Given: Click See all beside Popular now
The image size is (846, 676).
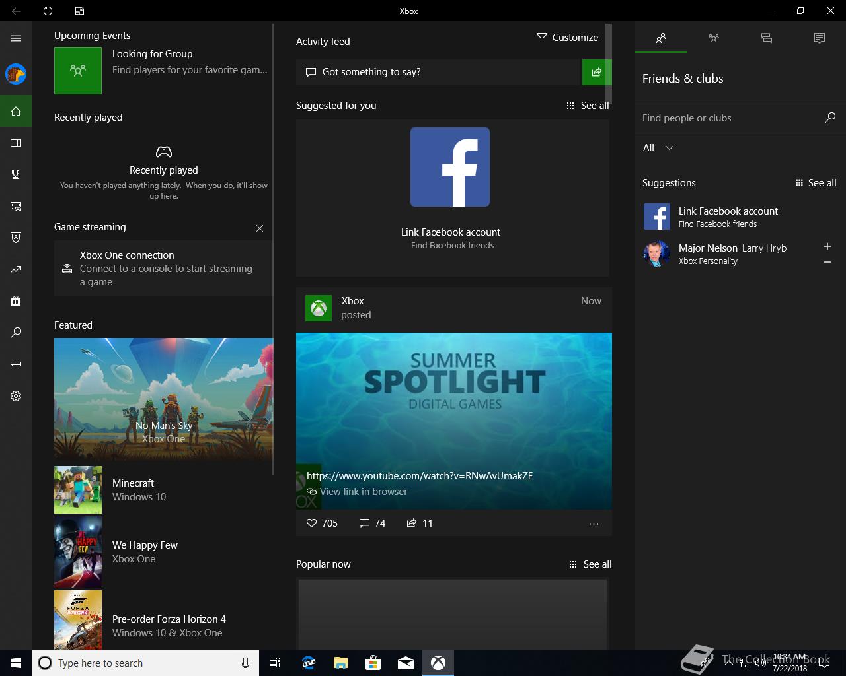Looking at the screenshot, I should point(590,564).
